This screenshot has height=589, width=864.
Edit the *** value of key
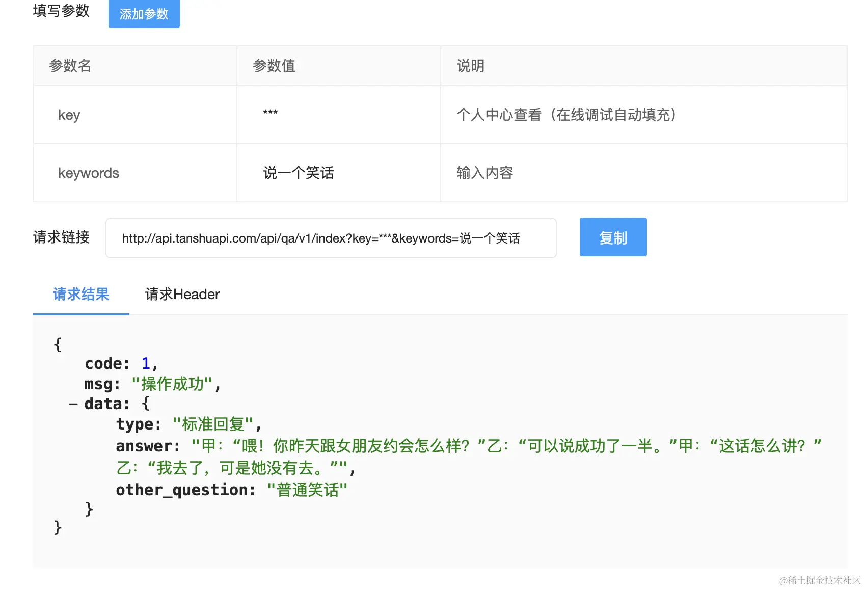271,113
